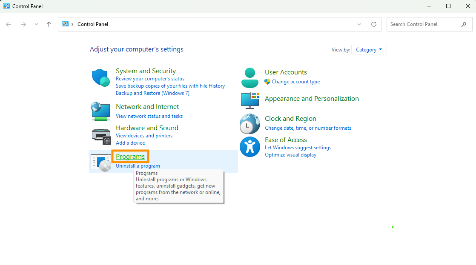This screenshot has width=476, height=265.
Task: Click View devices and printers
Action: click(x=144, y=136)
